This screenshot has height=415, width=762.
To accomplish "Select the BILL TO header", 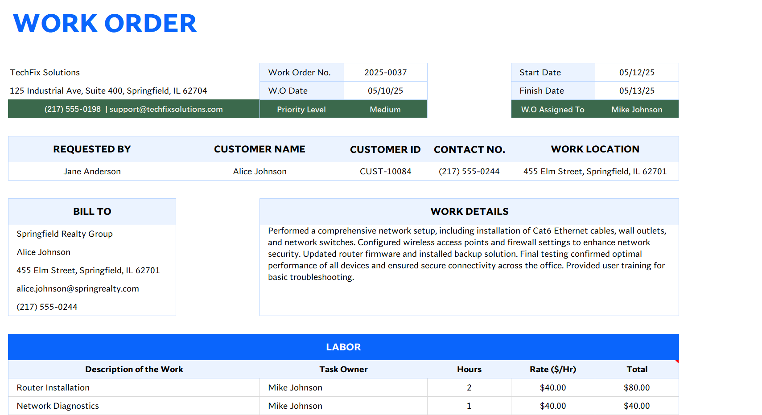I will [92, 212].
